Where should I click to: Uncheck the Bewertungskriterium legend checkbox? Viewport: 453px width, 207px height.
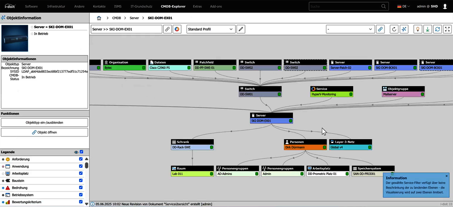pos(81,202)
